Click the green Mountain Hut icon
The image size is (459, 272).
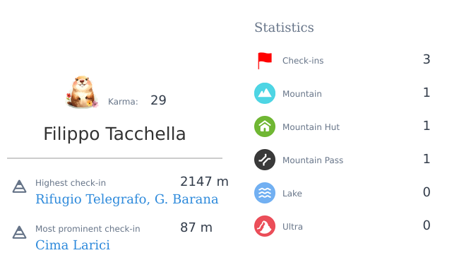[265, 126]
